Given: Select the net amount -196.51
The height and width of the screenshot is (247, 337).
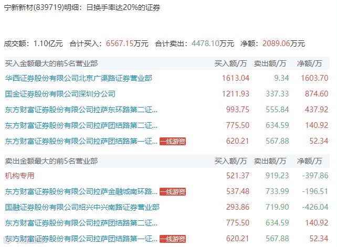Looking at the screenshot, I should pos(315,191).
